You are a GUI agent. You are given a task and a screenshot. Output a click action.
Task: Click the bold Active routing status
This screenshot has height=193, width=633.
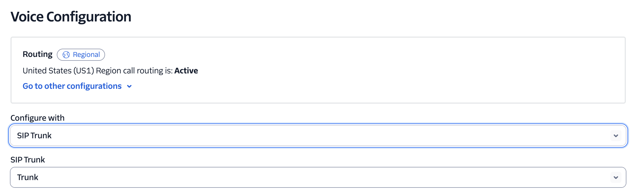click(x=186, y=71)
